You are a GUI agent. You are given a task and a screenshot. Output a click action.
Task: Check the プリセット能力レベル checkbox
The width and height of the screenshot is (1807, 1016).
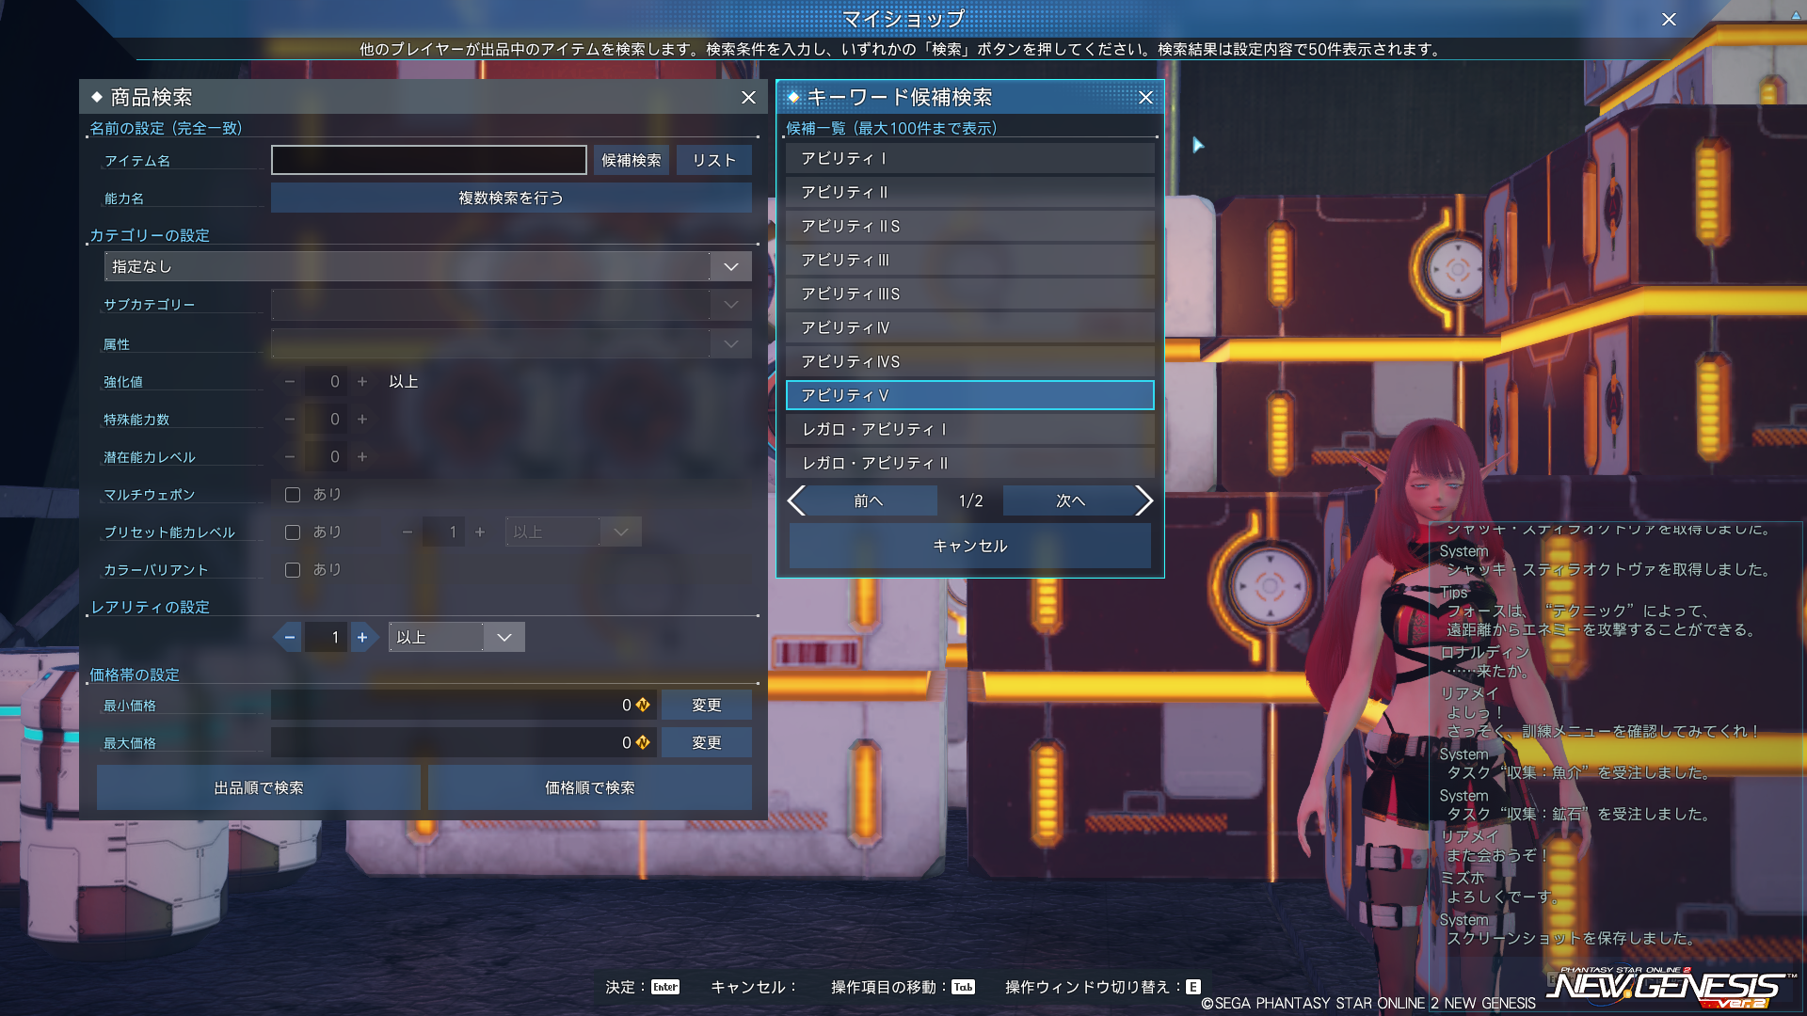tap(293, 532)
